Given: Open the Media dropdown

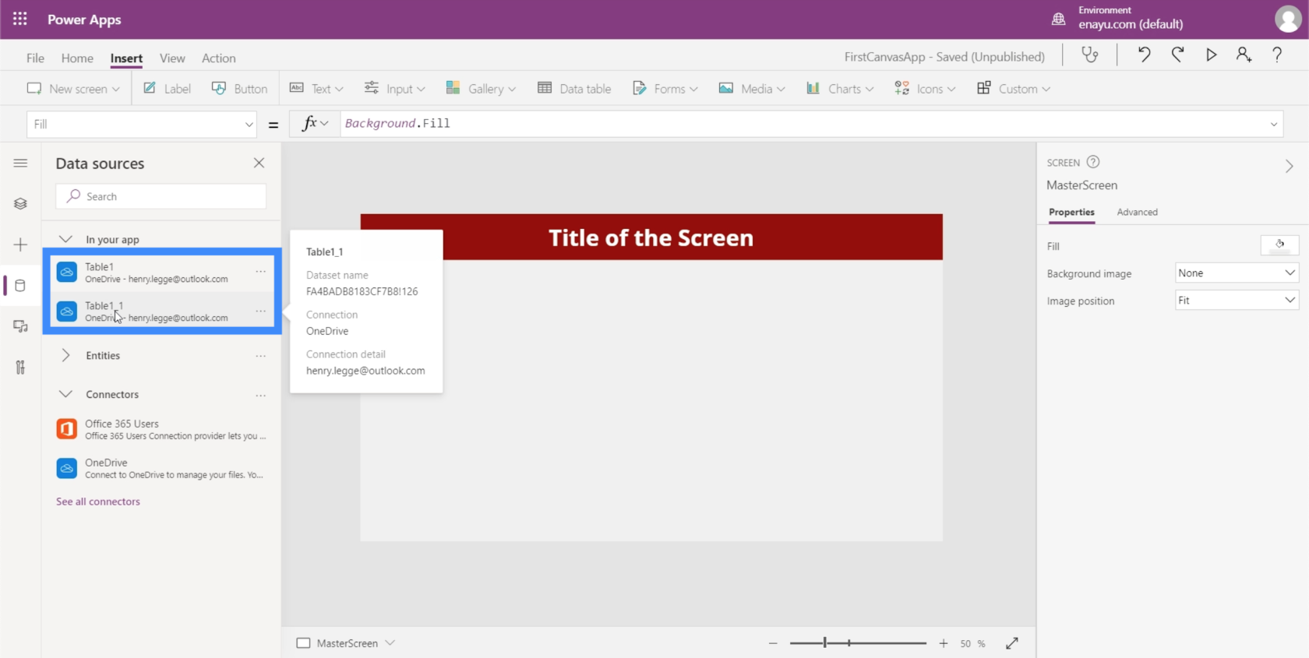Looking at the screenshot, I should [752, 89].
